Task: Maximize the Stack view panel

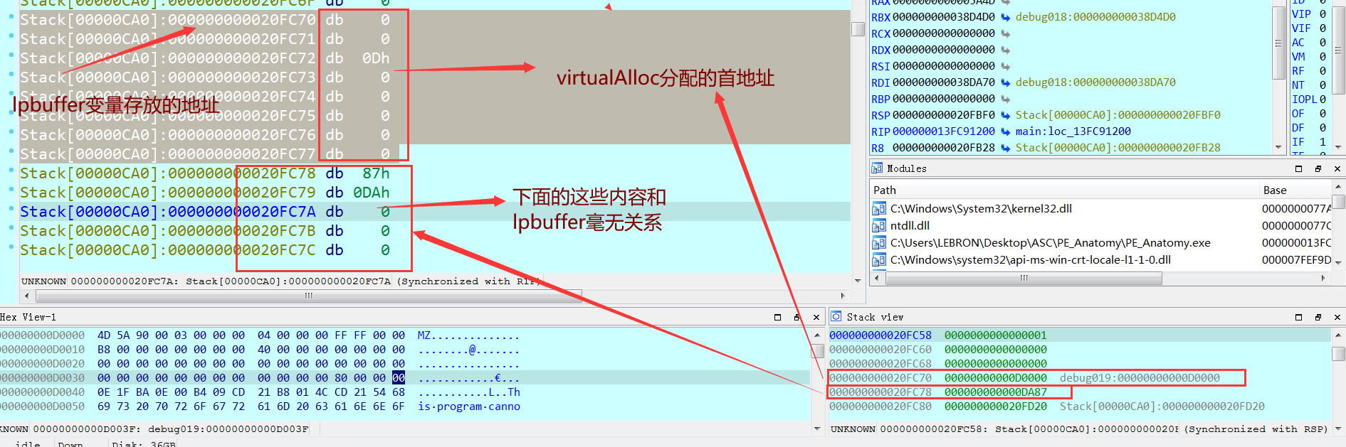Action: click(x=1298, y=318)
